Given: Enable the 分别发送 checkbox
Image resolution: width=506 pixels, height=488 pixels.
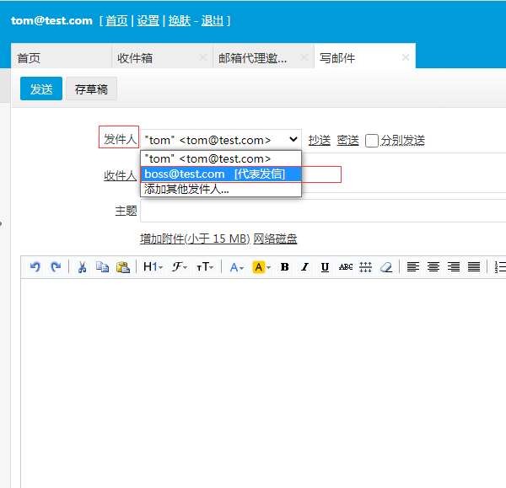Looking at the screenshot, I should 371,141.
